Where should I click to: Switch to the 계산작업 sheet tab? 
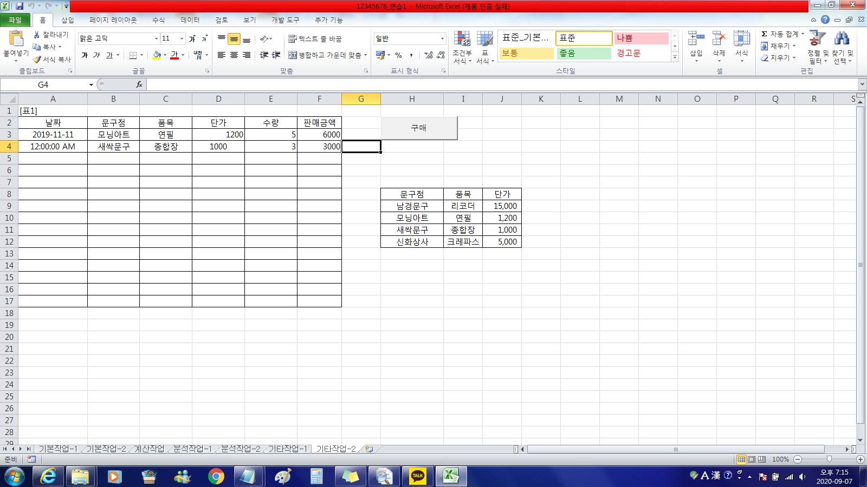point(149,449)
